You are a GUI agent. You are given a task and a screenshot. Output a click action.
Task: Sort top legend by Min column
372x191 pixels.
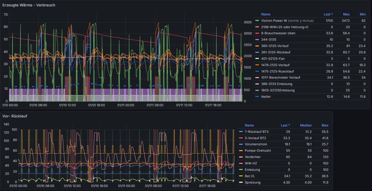tap(362, 14)
